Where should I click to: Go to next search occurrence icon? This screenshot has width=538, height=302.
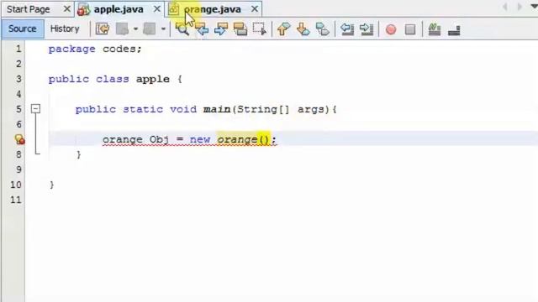(x=221, y=29)
